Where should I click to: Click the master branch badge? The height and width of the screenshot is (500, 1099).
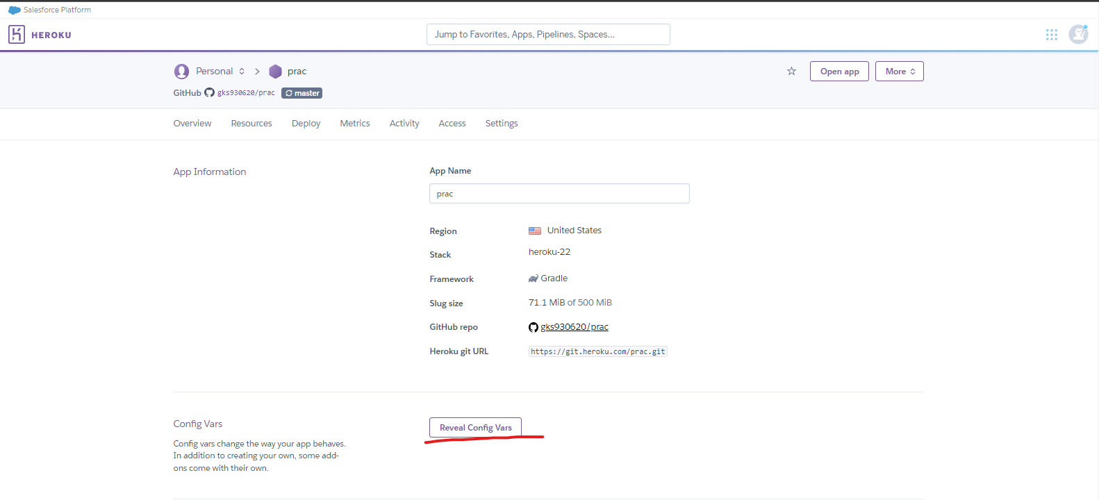(301, 93)
